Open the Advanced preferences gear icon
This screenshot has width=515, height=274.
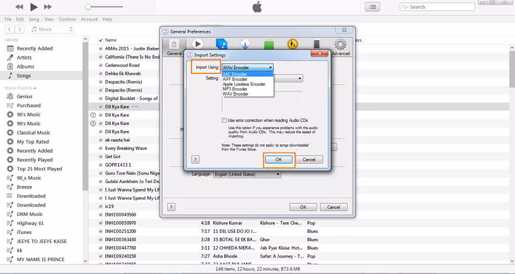click(341, 47)
